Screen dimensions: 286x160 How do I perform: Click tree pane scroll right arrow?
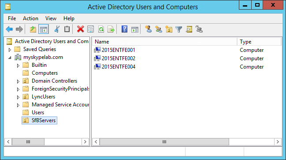point(85,142)
